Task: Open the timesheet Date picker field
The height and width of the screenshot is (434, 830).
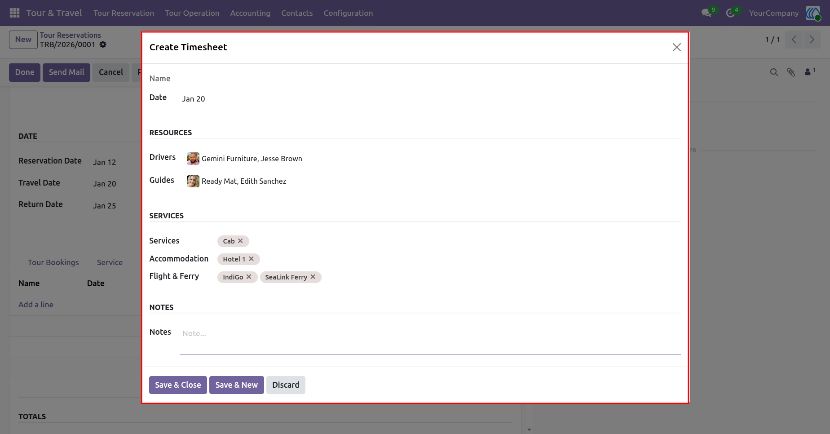Action: click(194, 99)
